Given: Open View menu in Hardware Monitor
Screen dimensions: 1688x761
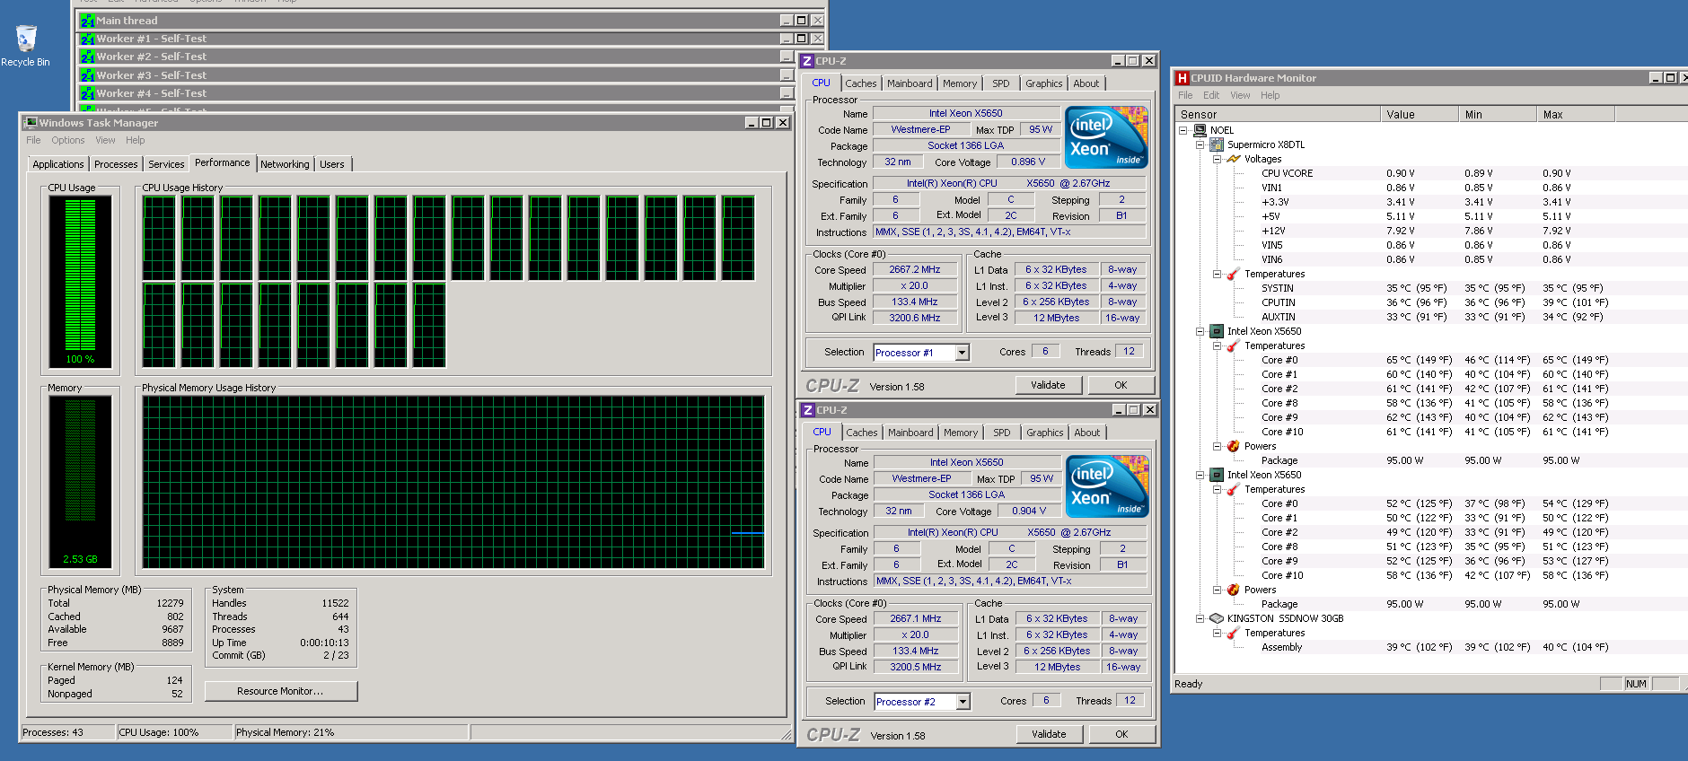Looking at the screenshot, I should tap(1240, 95).
